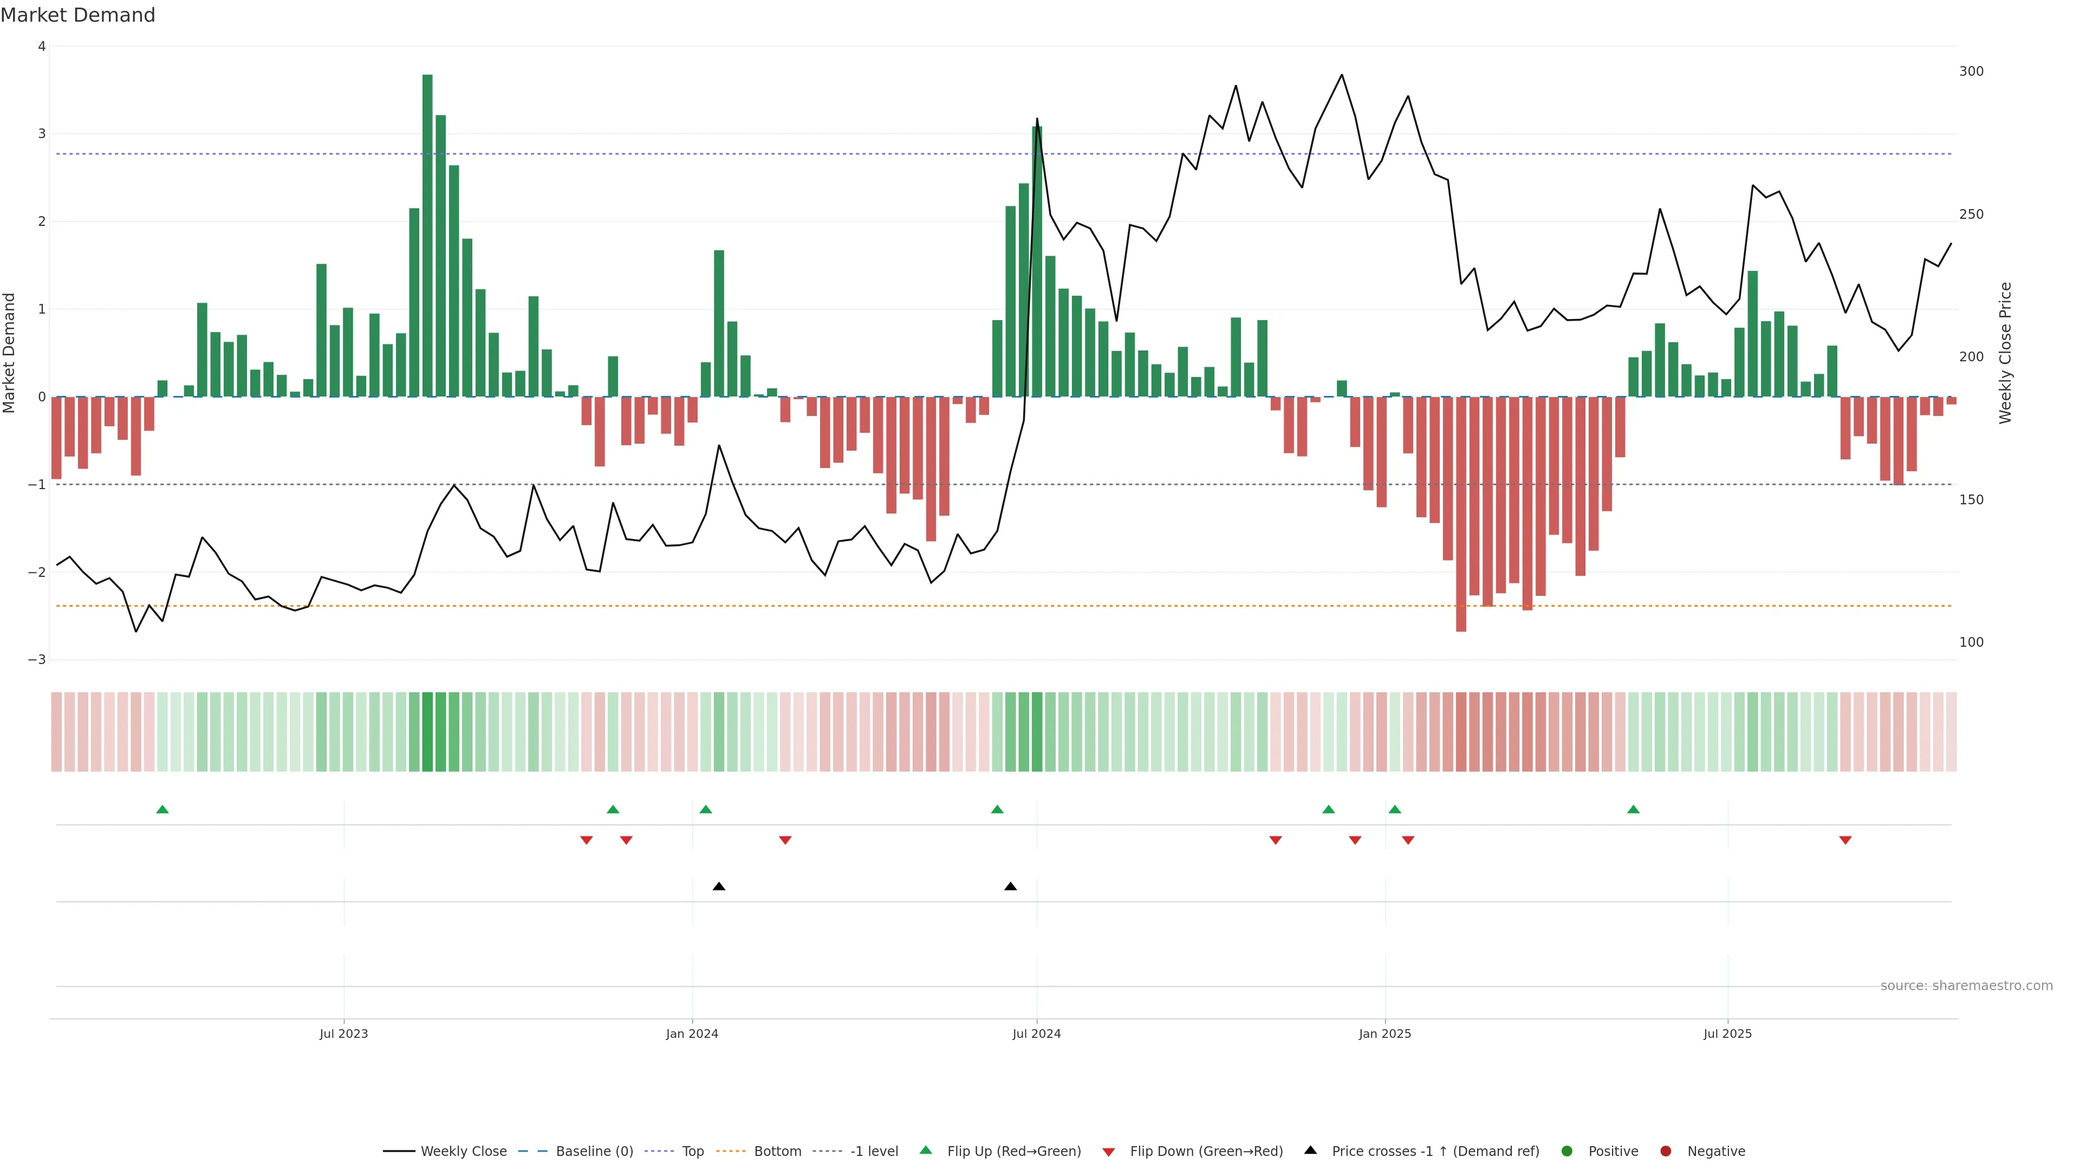
Task: Click the rightmost red Flip Down marker
Action: click(x=1845, y=841)
